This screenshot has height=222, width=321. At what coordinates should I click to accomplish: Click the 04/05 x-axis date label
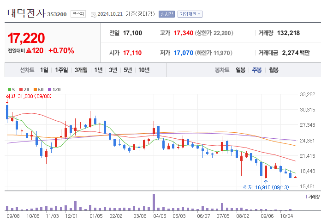click(160, 216)
